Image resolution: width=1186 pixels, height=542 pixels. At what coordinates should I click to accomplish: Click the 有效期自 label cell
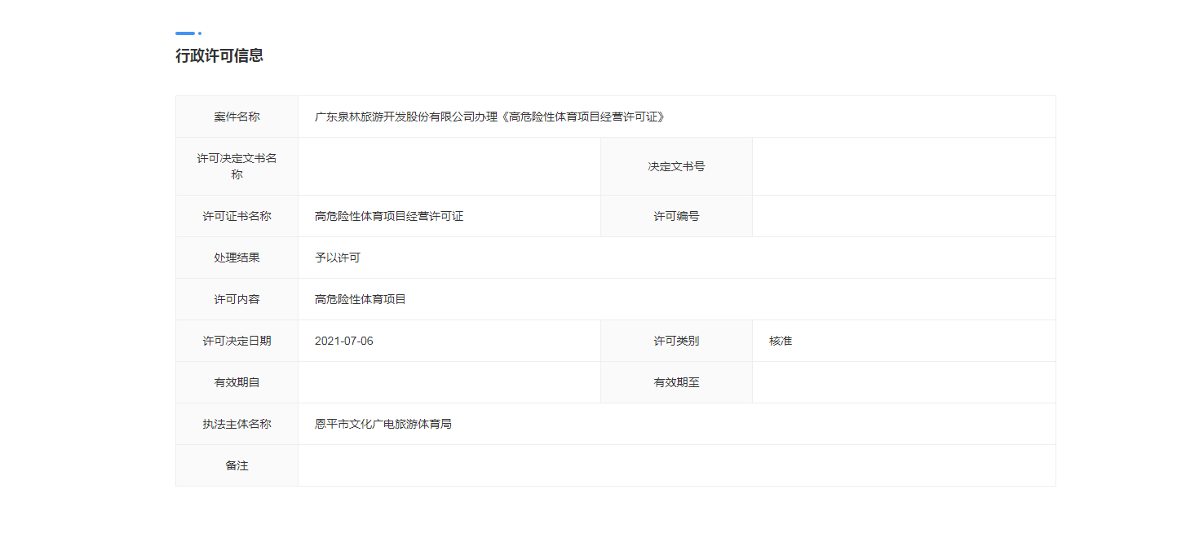pyautogui.click(x=237, y=382)
